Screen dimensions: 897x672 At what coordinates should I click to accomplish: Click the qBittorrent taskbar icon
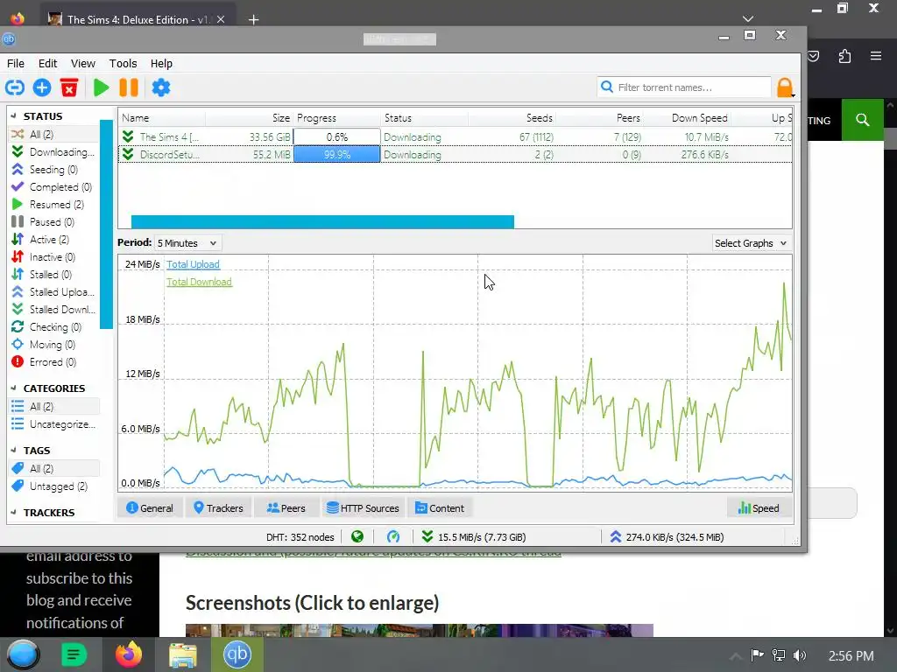coord(237,654)
